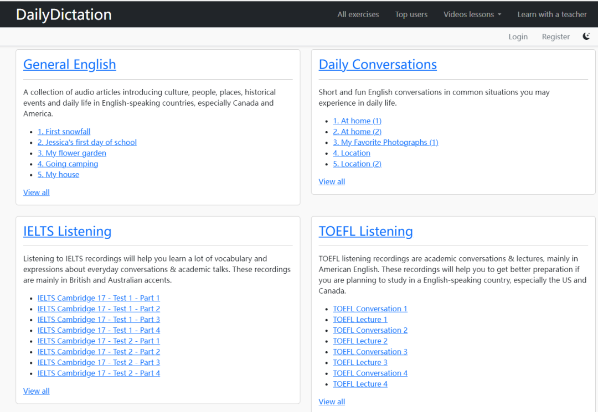The height and width of the screenshot is (412, 598).
Task: Open Learn with a teacher
Action: pyautogui.click(x=552, y=14)
